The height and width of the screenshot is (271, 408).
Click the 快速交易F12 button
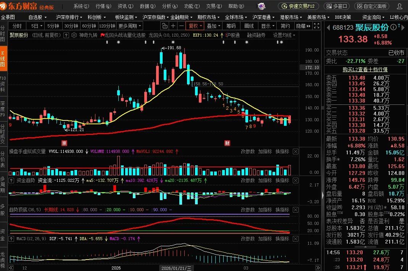coord(298,6)
